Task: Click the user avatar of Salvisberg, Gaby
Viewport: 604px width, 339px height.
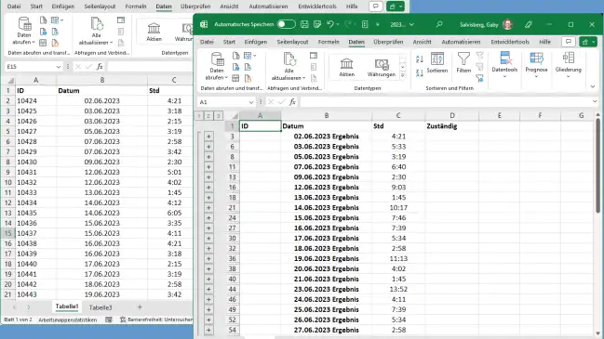Action: click(x=508, y=24)
